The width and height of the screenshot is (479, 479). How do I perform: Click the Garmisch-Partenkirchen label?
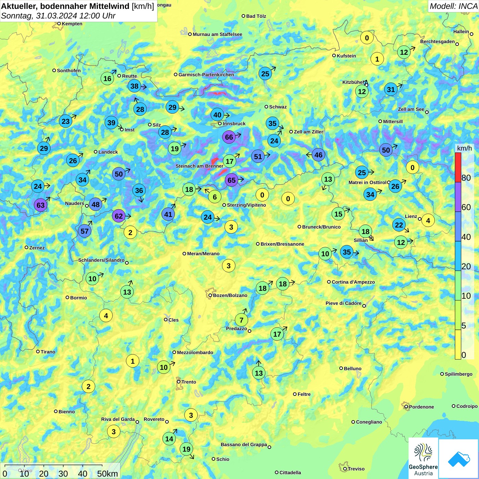point(206,75)
